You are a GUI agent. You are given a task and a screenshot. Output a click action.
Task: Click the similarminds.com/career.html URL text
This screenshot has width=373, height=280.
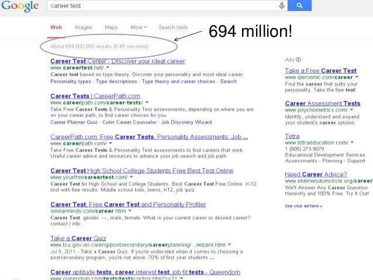coord(88,211)
